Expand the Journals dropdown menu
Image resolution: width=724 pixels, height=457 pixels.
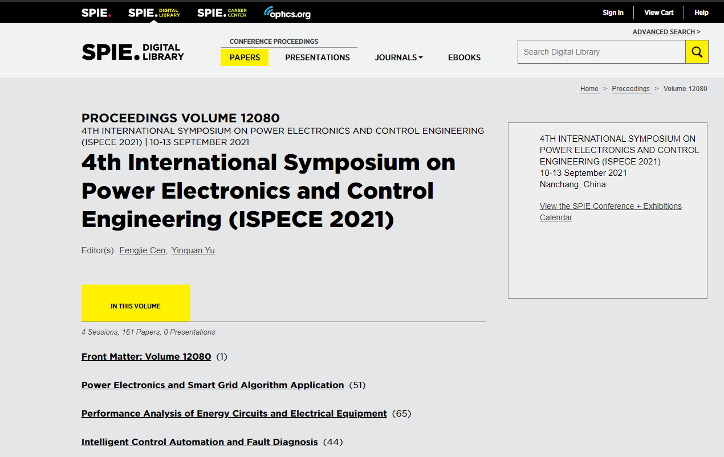pyautogui.click(x=398, y=57)
